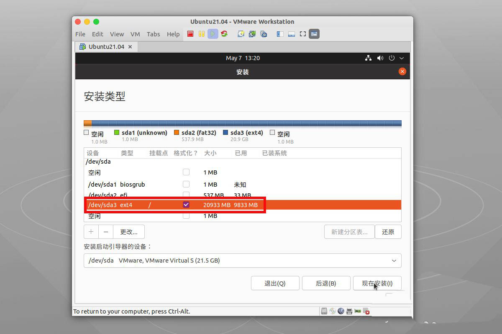Click the red power off VM icon
Viewport: 502px width, 334px height.
point(190,34)
